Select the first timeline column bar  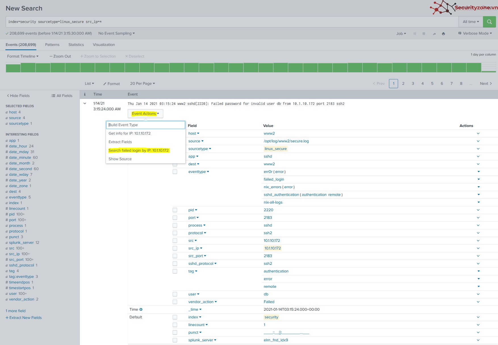pos(13,68)
